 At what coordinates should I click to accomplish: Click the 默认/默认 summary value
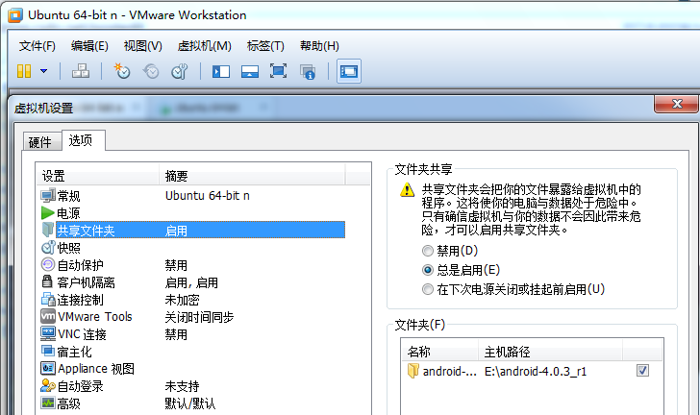click(190, 403)
